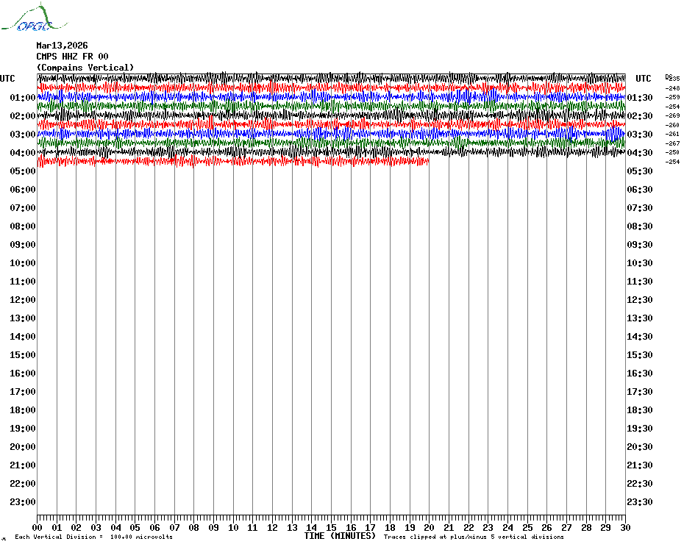The width and height of the screenshot is (684, 547).
Task: Click the 06:30 label on the right
Action: (x=640, y=189)
